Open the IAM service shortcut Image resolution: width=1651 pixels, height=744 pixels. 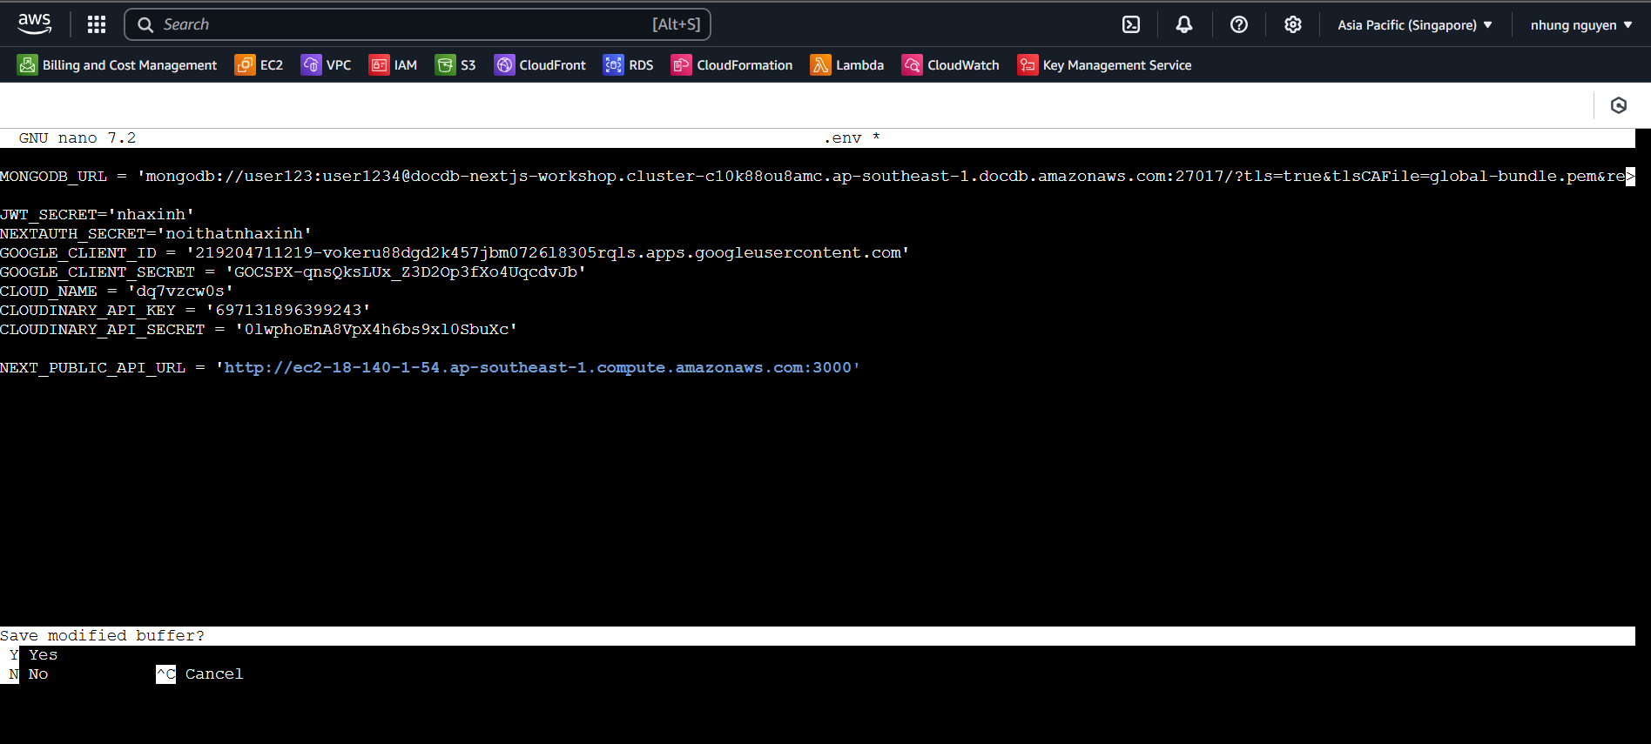[x=393, y=65]
